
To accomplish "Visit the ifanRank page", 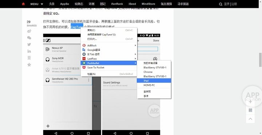I will tap(117, 4).
